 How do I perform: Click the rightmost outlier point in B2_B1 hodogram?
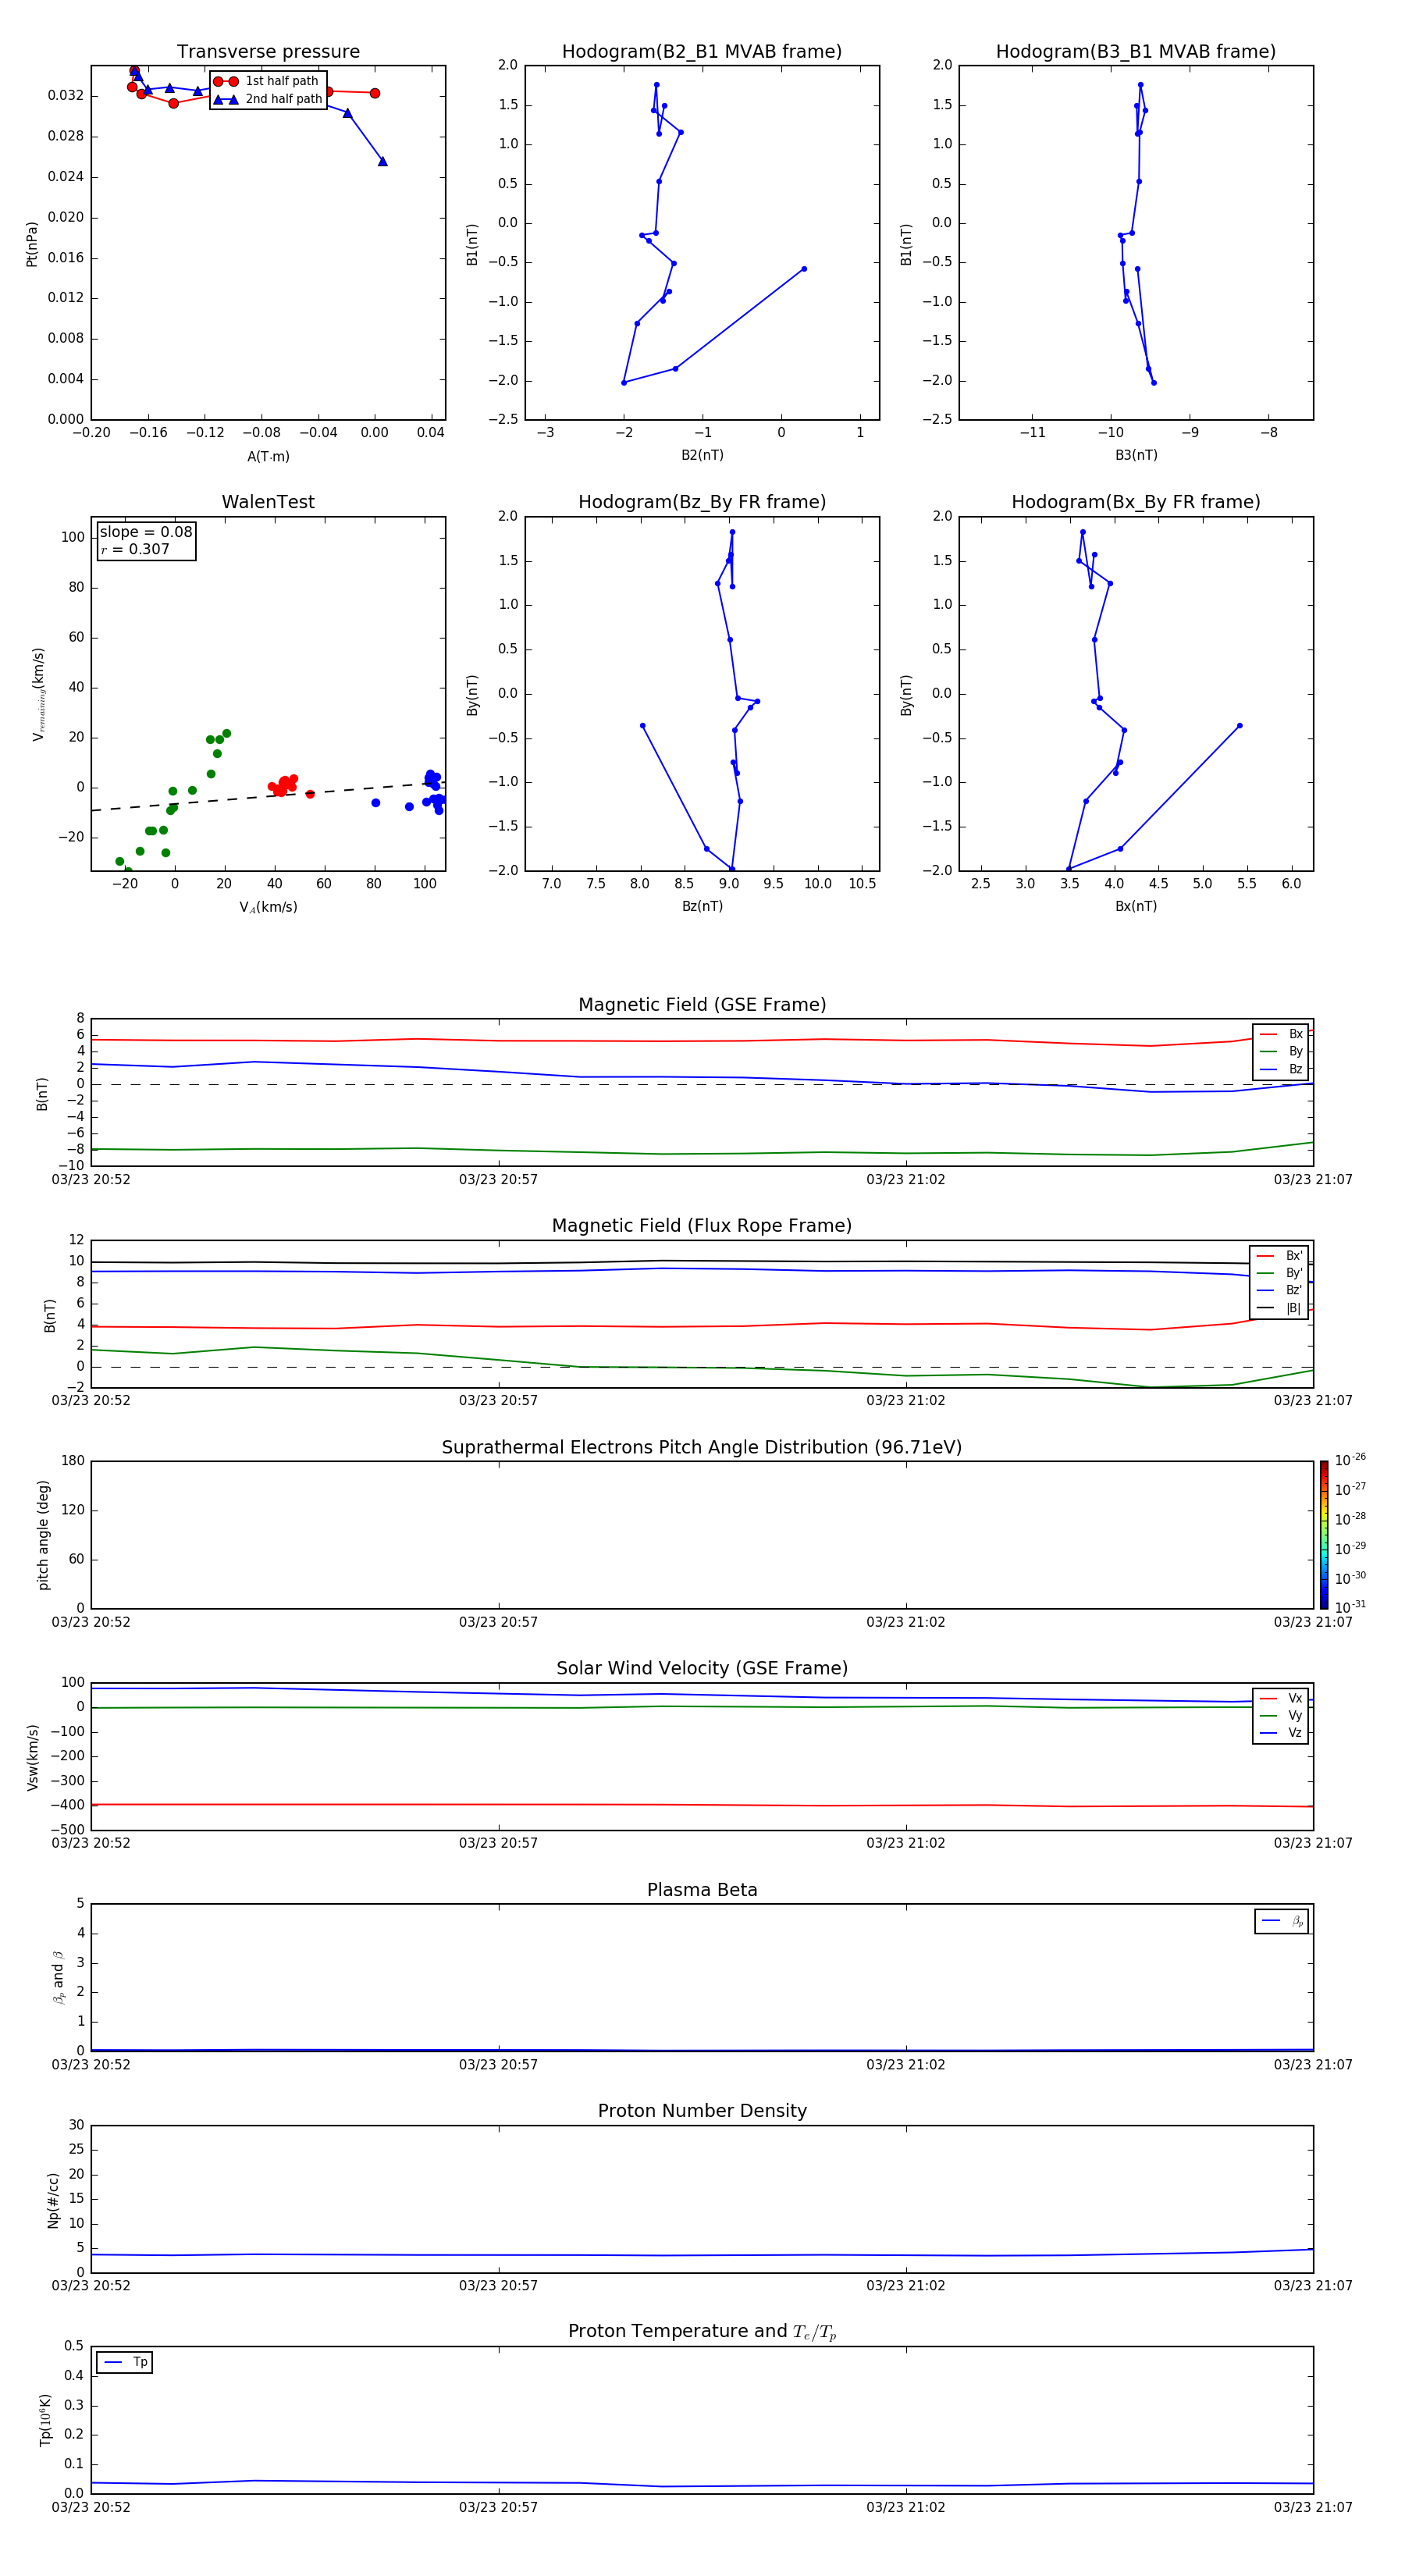[804, 269]
